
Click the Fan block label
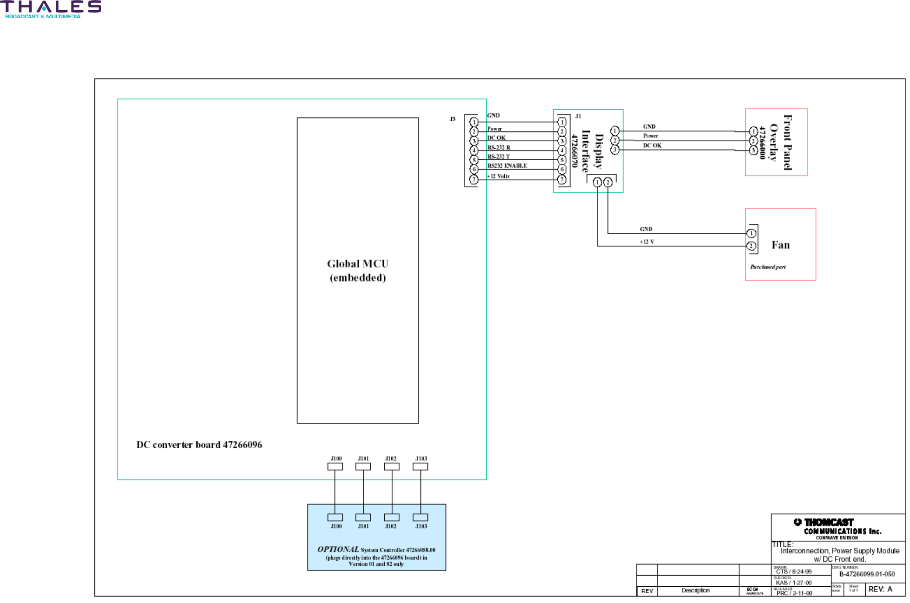(x=780, y=245)
